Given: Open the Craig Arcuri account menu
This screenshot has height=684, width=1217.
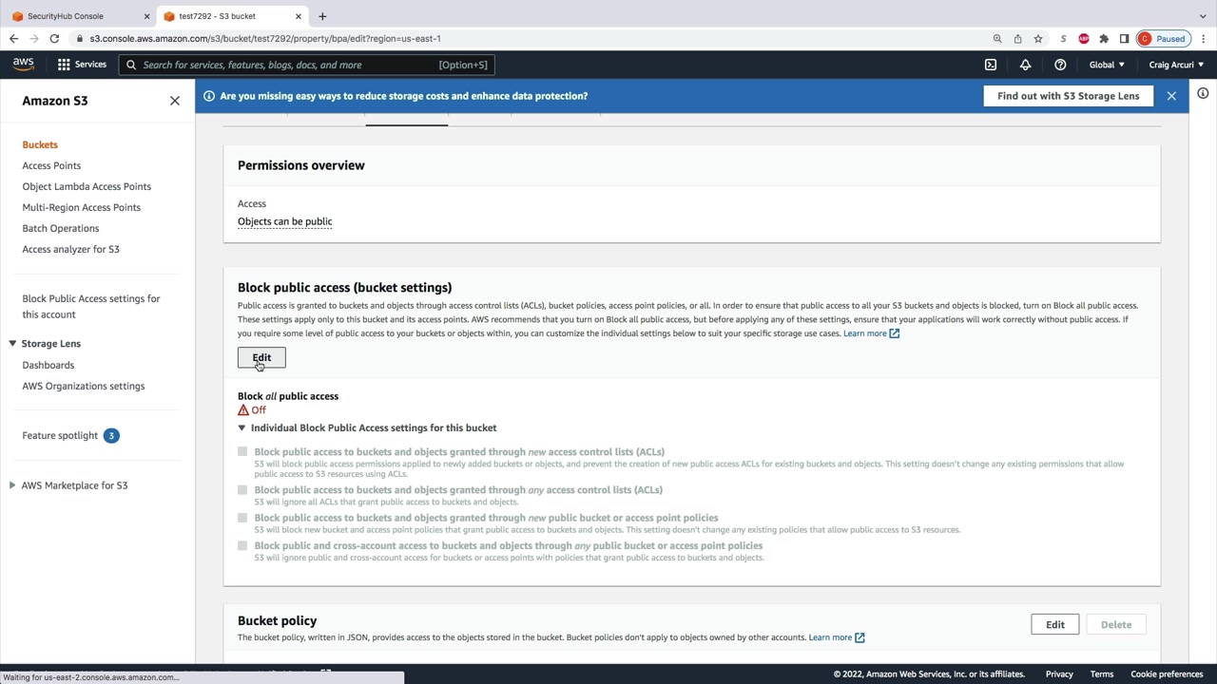Looking at the screenshot, I should tap(1176, 65).
